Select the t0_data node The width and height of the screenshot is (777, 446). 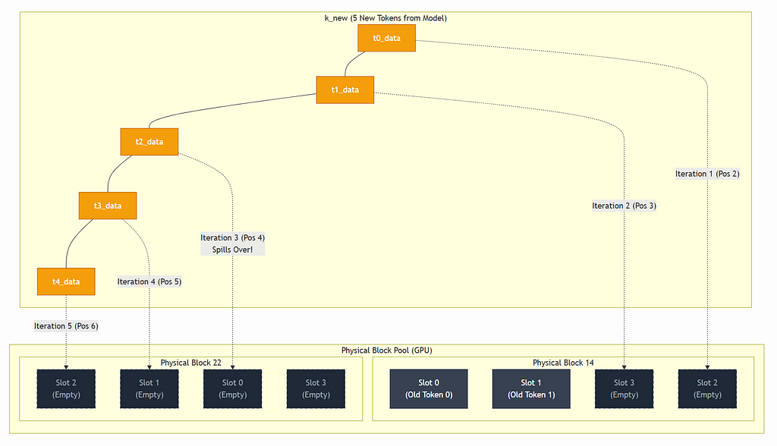point(386,38)
